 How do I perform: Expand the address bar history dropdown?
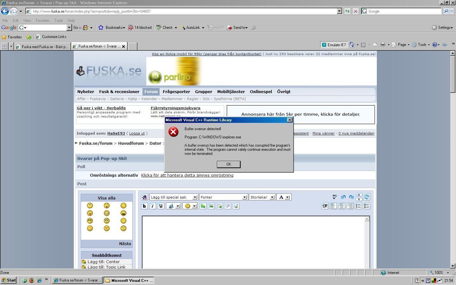339,11
